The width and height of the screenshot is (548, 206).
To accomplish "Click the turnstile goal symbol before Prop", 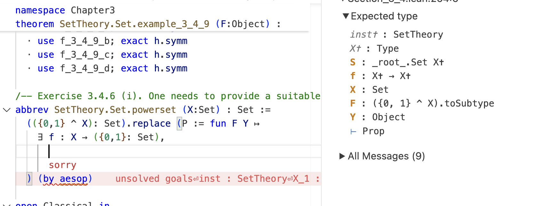I will pyautogui.click(x=353, y=131).
